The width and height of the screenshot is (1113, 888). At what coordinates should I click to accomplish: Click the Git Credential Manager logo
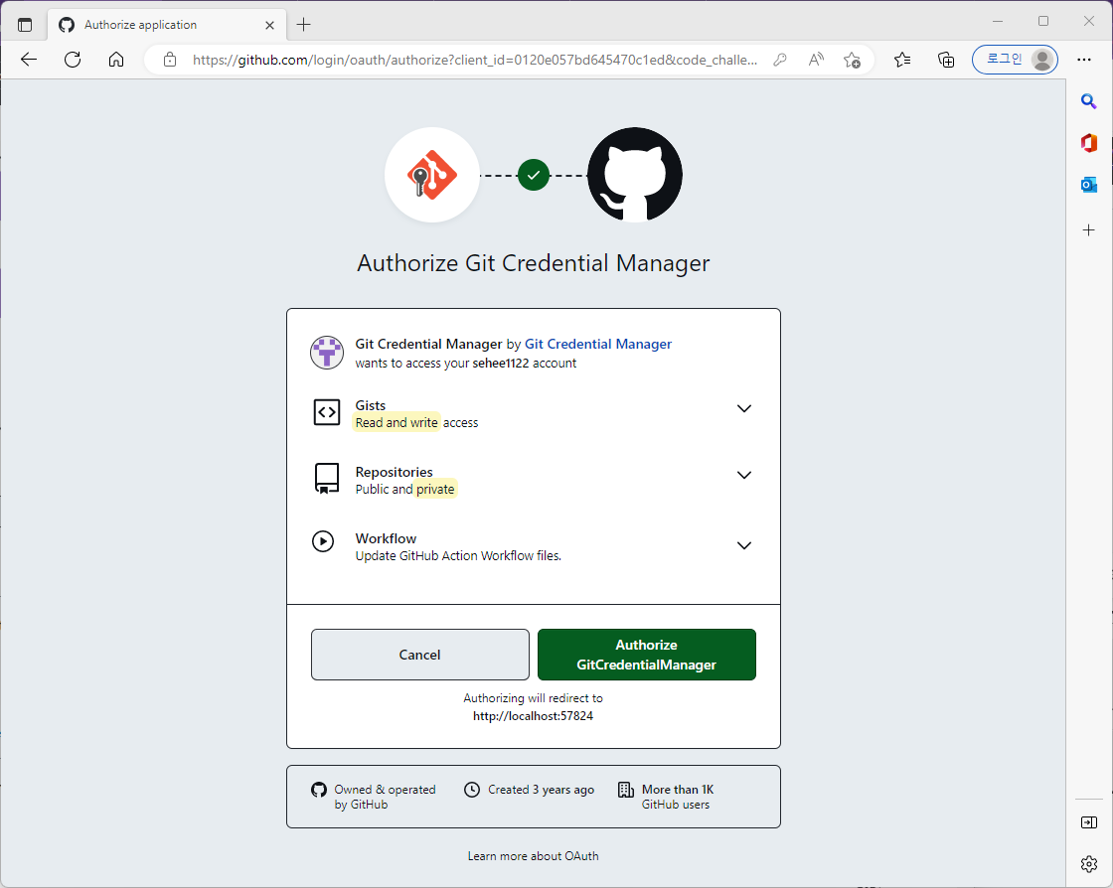[432, 175]
